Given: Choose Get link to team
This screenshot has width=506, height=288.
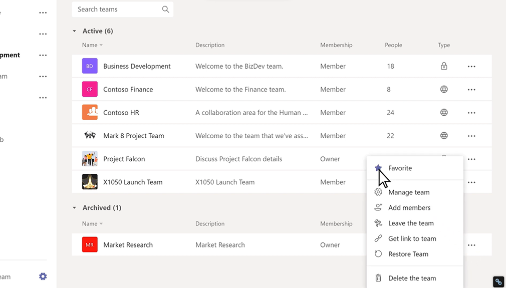Looking at the screenshot, I should point(415,238).
